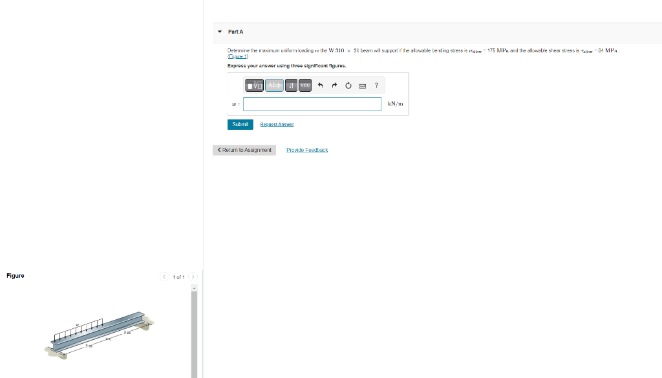Click the figure panel scrollbar

pyautogui.click(x=194, y=334)
